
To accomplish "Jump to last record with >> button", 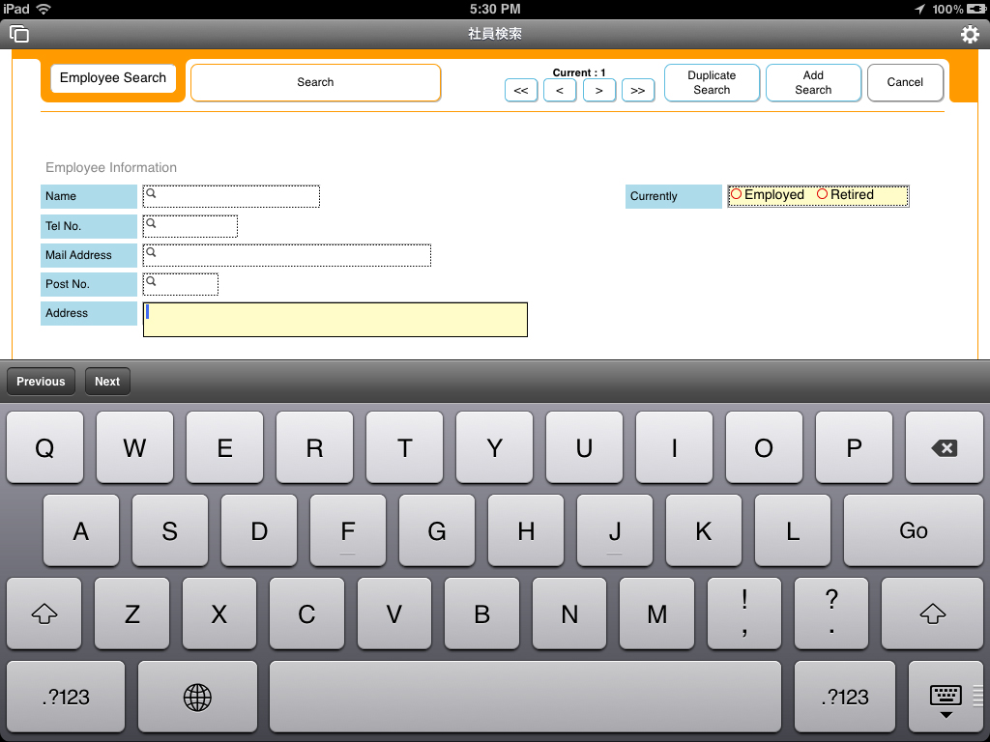I will coord(638,91).
